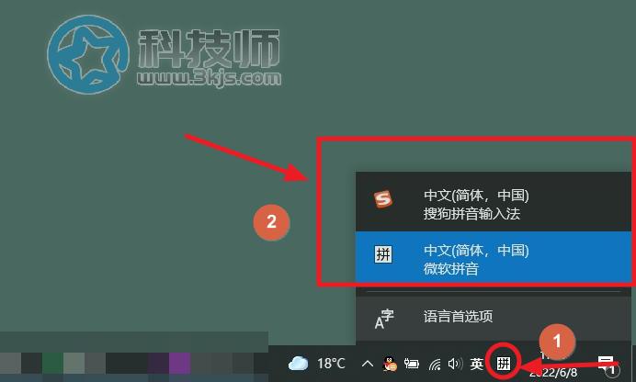Select Sogou Pinyin input method
The width and height of the screenshot is (636, 382).
point(494,204)
